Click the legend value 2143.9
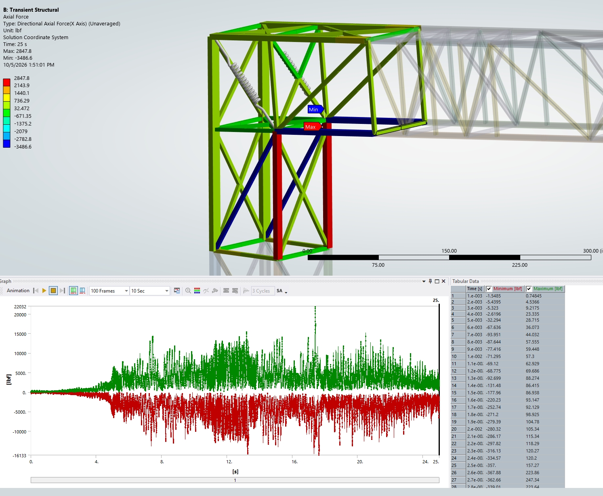The image size is (603, 496). pyautogui.click(x=22, y=86)
